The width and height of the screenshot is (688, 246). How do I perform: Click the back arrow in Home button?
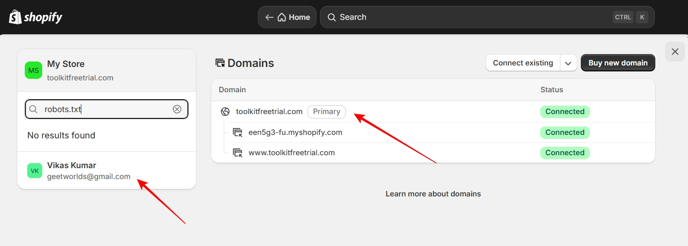(269, 17)
